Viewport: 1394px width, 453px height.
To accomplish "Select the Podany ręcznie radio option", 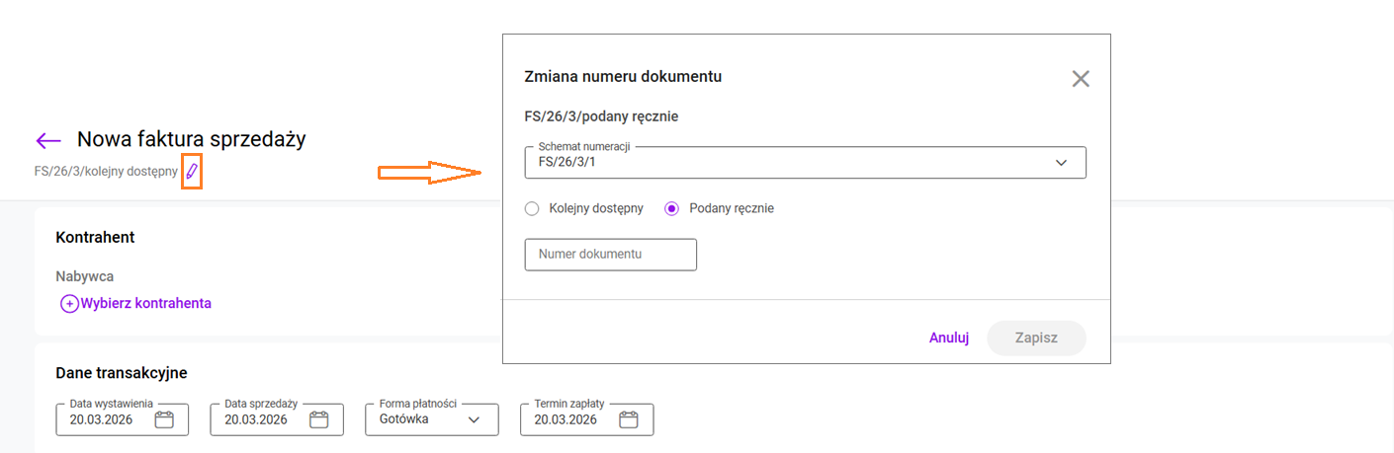I will [672, 208].
